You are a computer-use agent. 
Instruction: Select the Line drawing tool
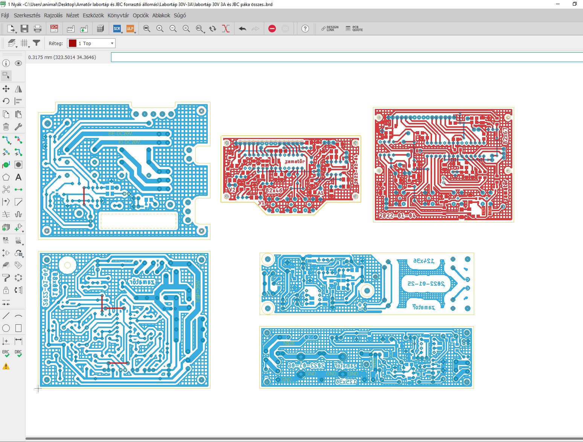tap(6, 316)
